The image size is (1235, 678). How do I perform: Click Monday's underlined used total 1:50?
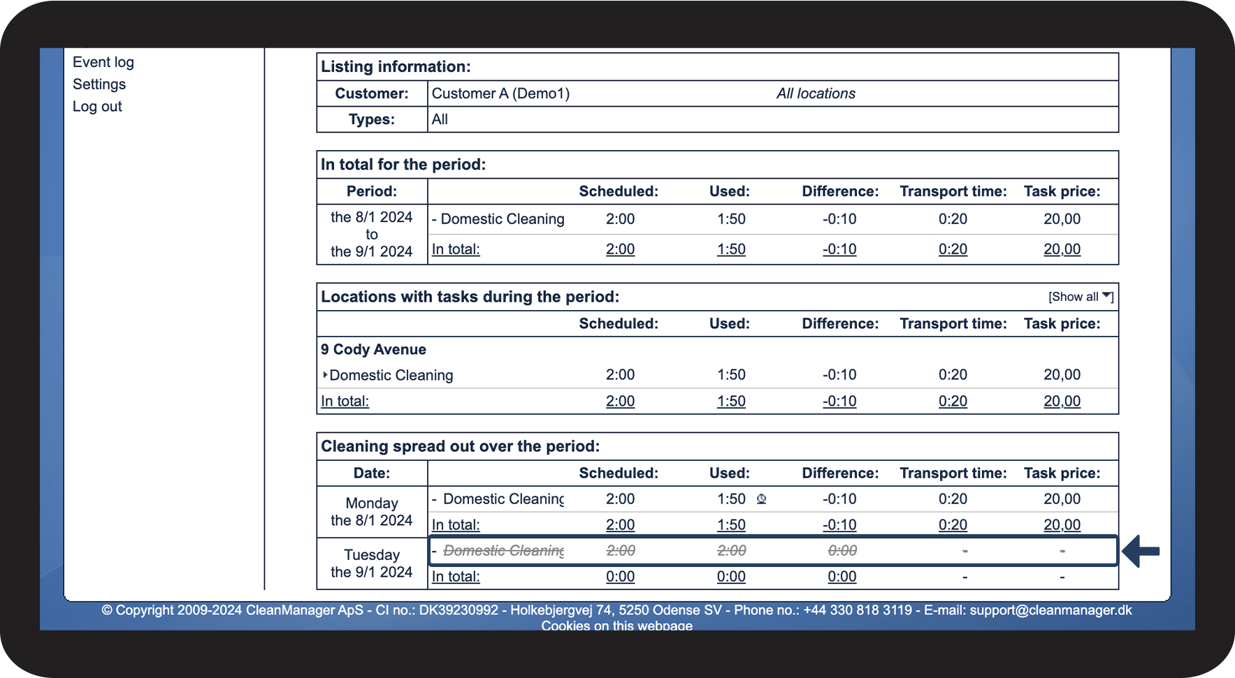[731, 525]
